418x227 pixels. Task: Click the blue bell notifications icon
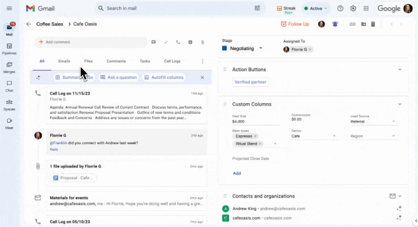point(335,24)
